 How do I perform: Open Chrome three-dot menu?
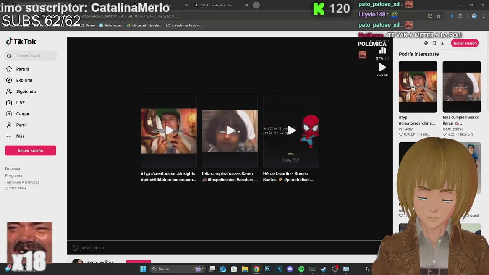click(483, 16)
